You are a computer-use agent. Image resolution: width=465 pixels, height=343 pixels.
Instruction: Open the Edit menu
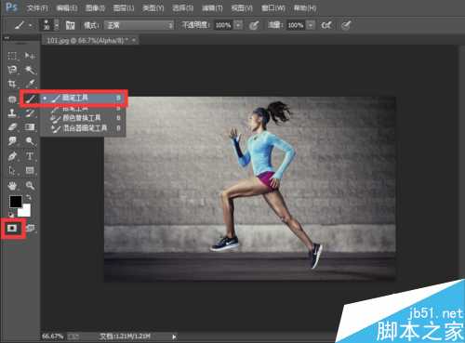coord(67,7)
